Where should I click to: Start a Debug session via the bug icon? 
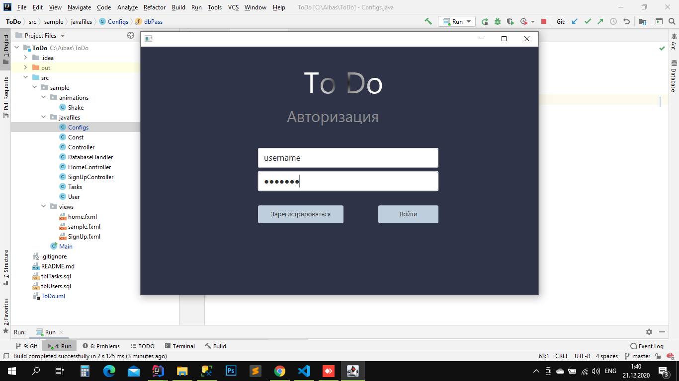click(498, 21)
